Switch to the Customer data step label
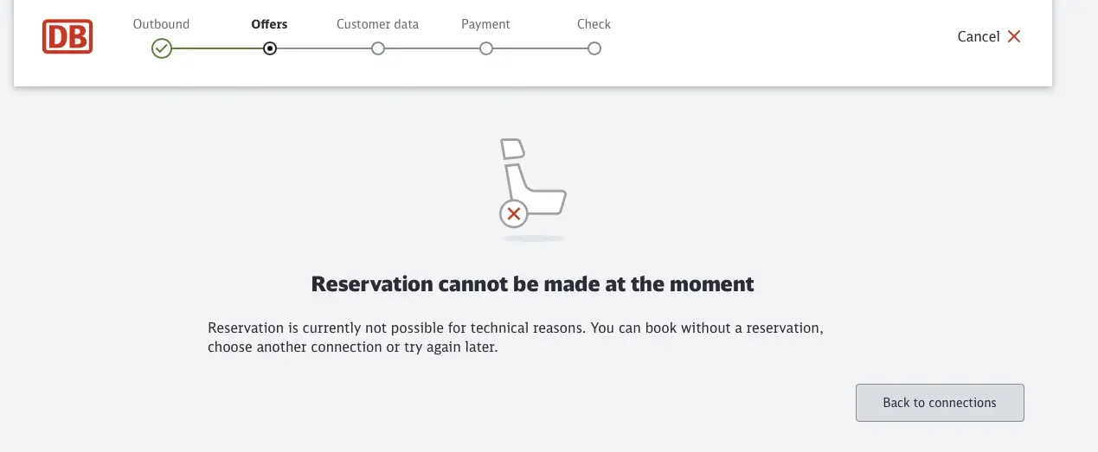This screenshot has width=1098, height=452. [377, 24]
